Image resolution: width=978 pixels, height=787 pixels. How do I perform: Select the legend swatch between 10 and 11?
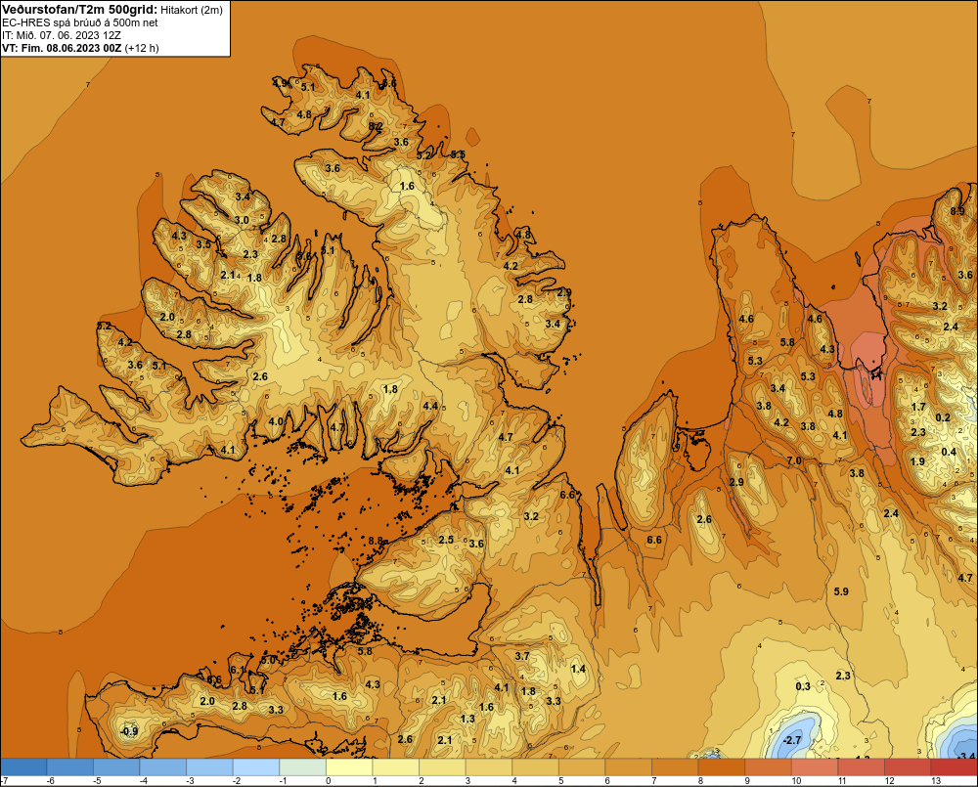tap(815, 767)
